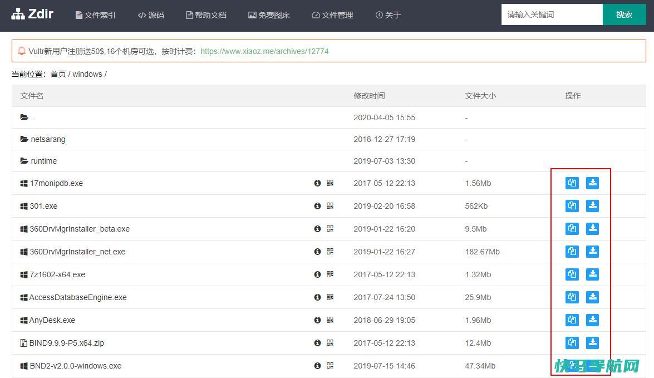
Task: Copy link of BIND9.9.9-P5.x64.zip
Action: [x=572, y=343]
